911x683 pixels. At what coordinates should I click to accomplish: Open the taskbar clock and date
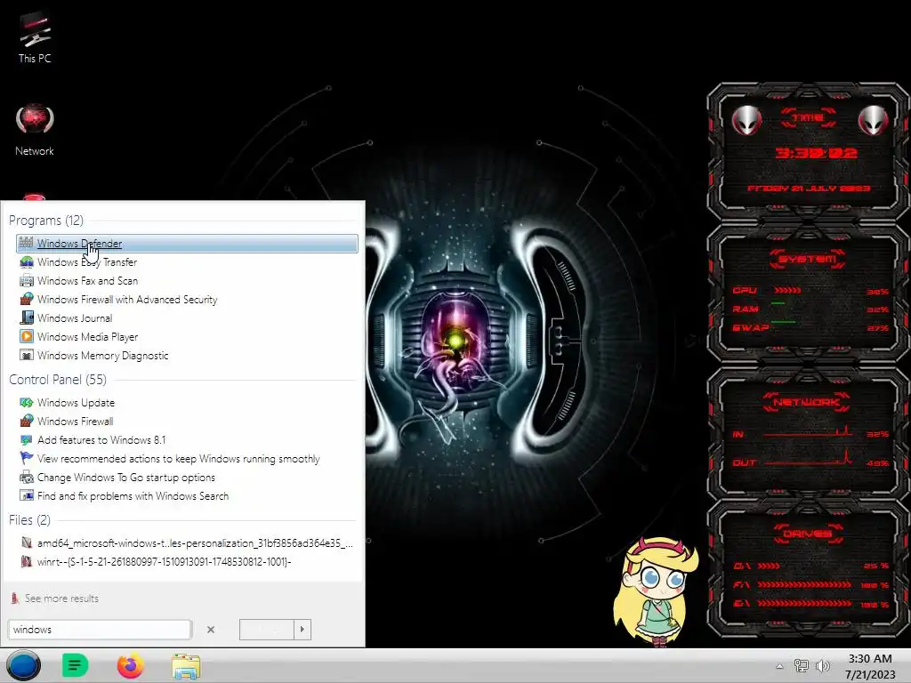coord(870,666)
